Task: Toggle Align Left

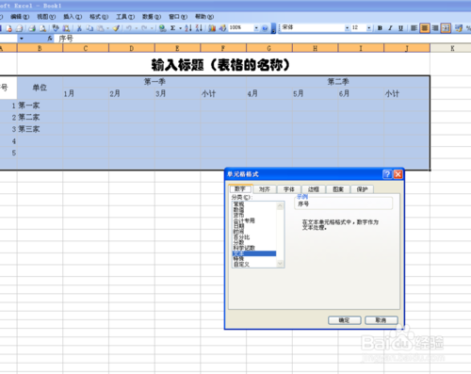Action: (414, 28)
